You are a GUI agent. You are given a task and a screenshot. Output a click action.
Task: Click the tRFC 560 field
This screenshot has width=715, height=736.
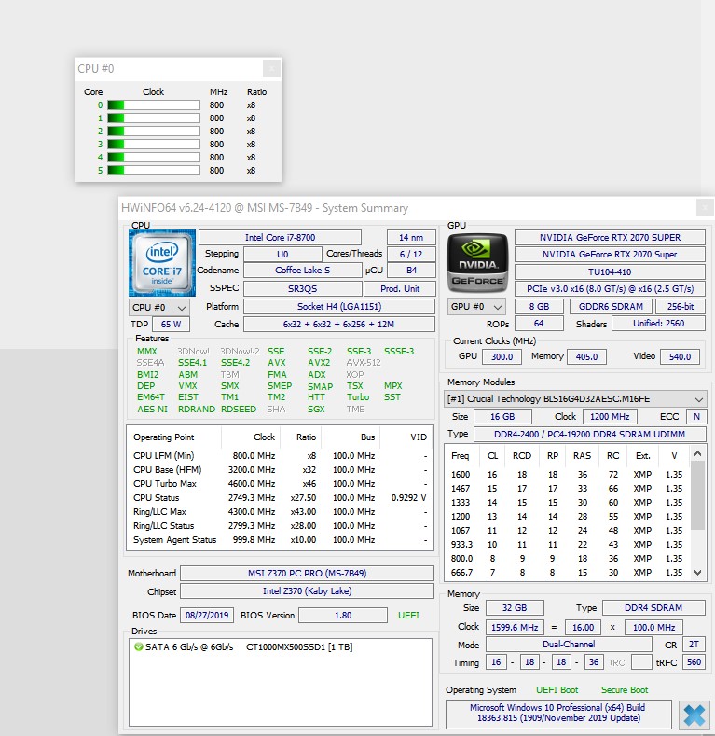(x=694, y=662)
